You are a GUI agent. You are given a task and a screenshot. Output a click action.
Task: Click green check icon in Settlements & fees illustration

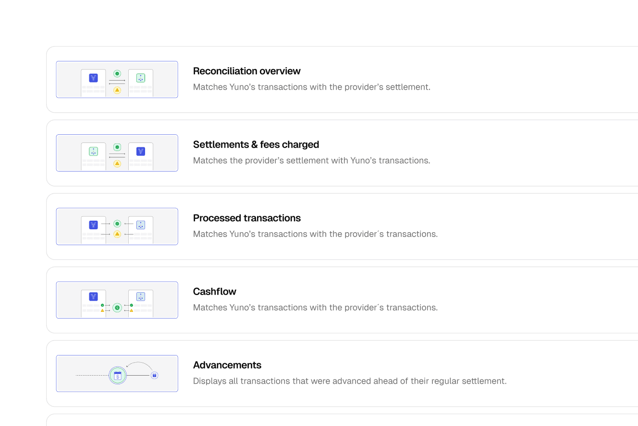117,147
